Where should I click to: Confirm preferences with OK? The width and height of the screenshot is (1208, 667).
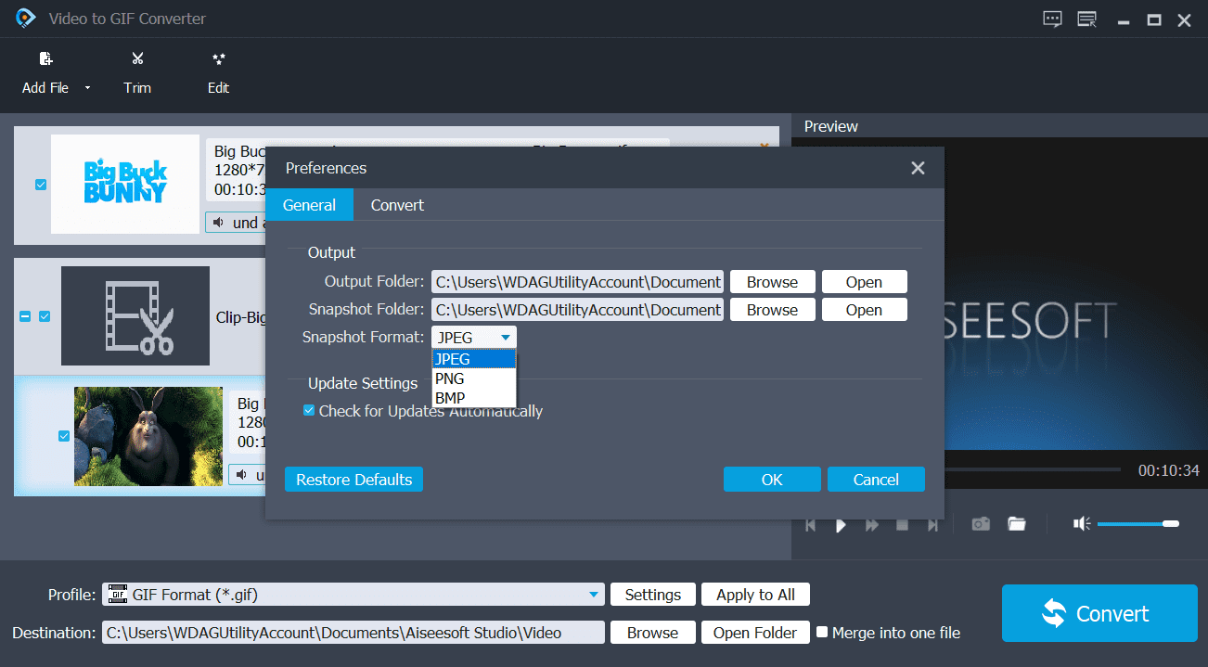click(772, 480)
